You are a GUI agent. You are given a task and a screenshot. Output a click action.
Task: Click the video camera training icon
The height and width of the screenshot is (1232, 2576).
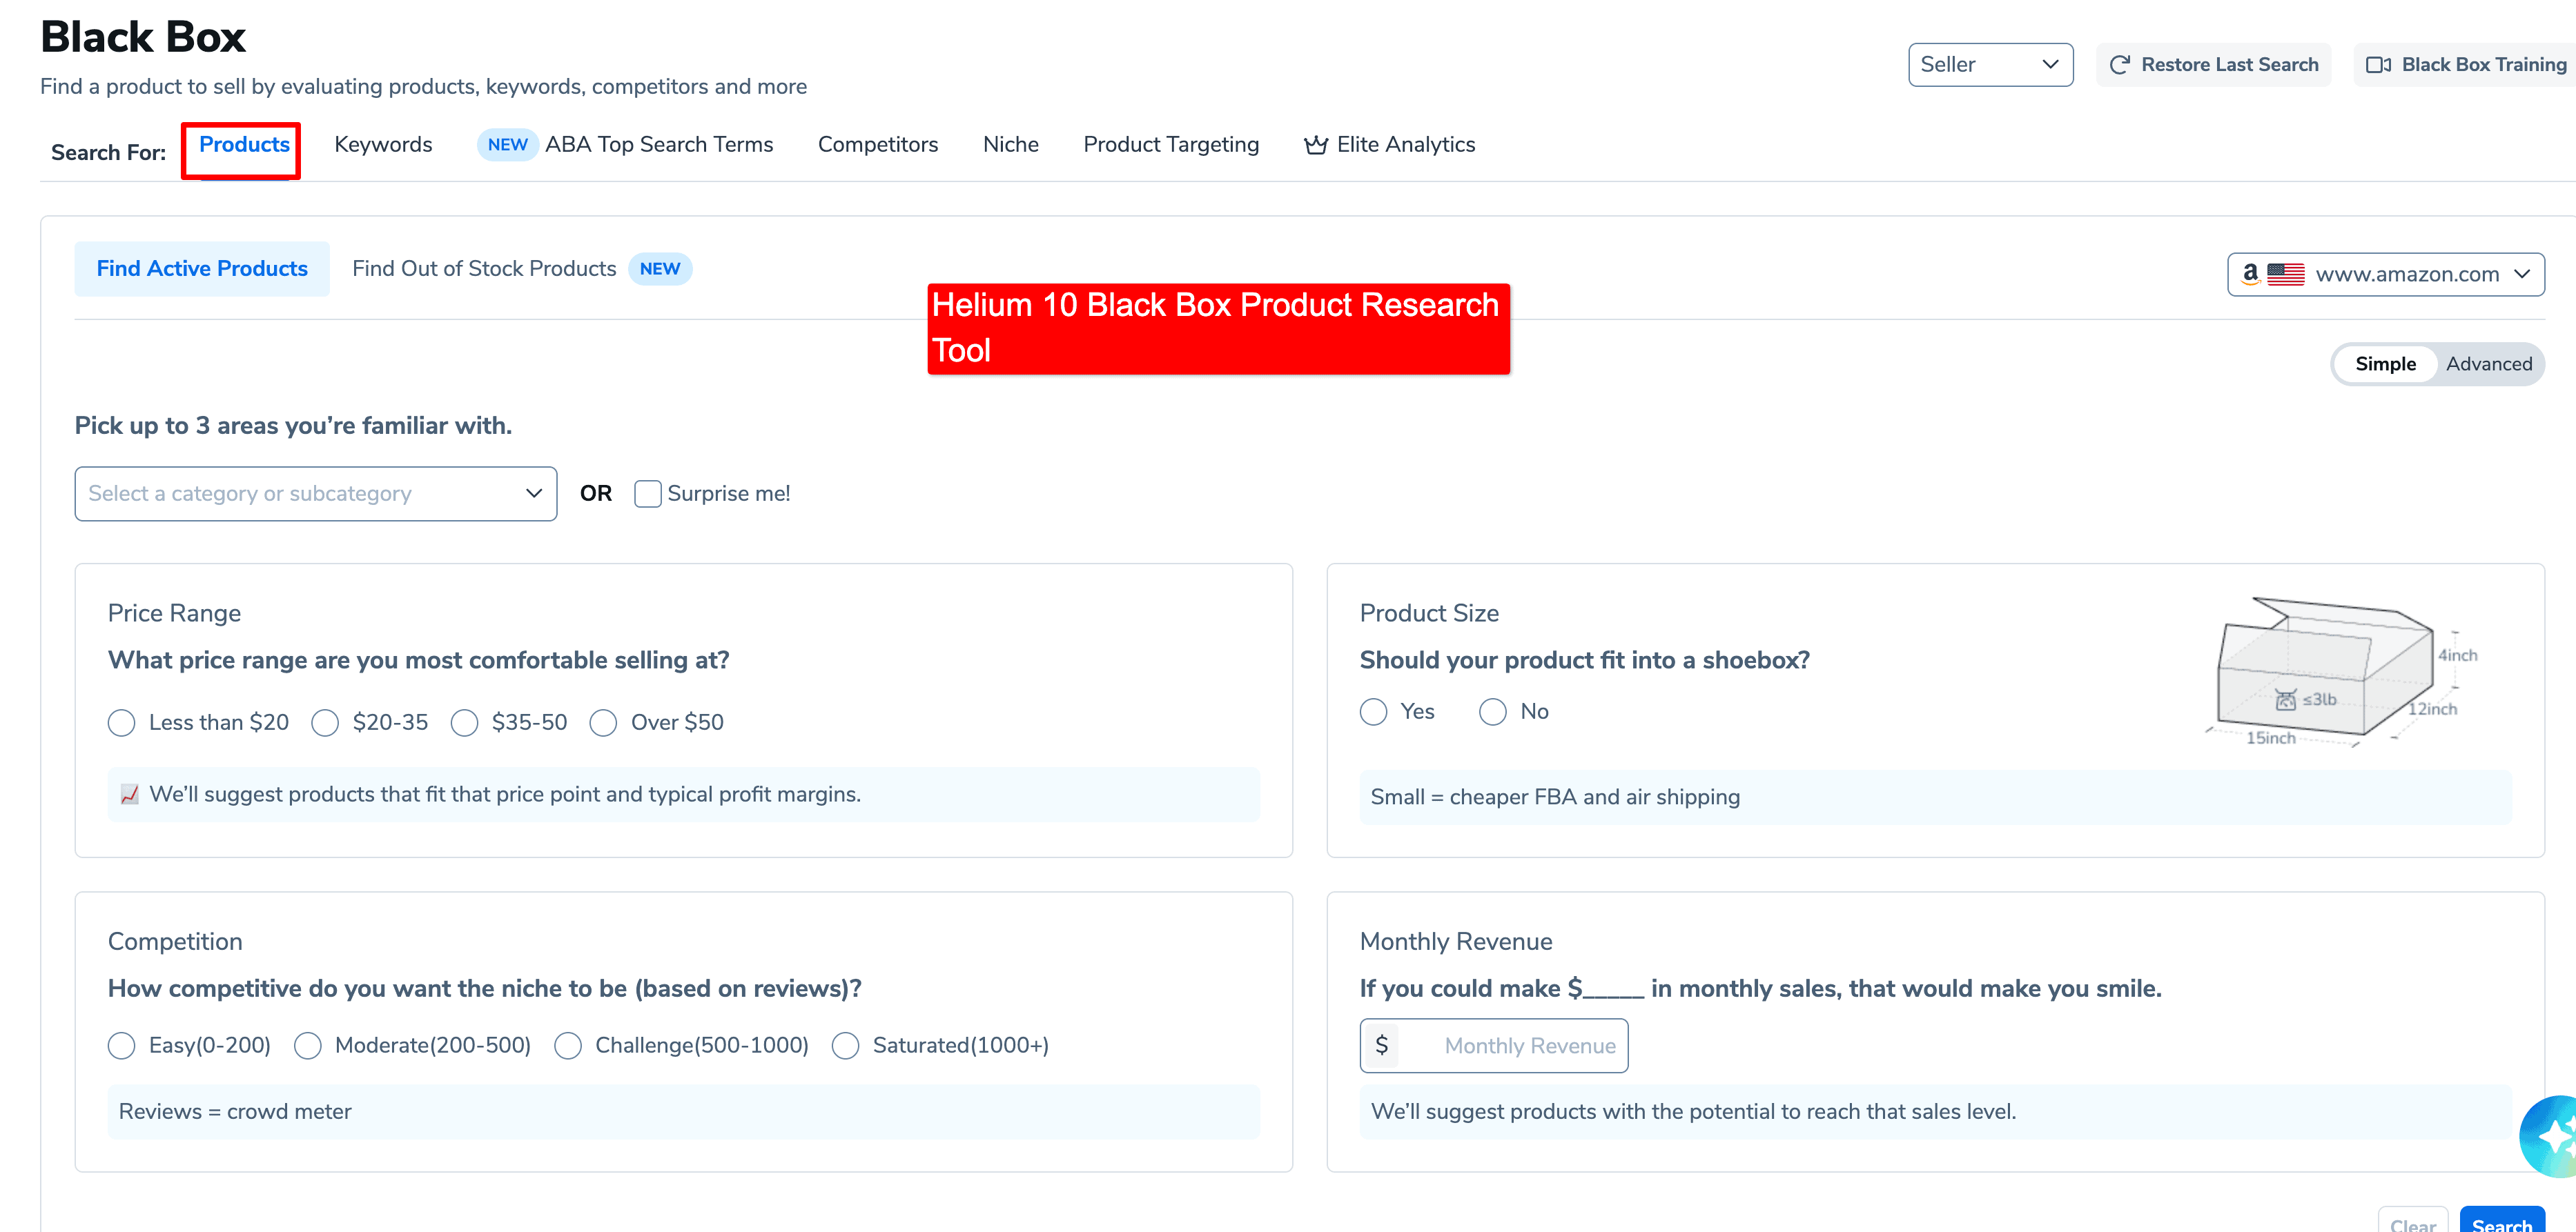click(x=2378, y=65)
